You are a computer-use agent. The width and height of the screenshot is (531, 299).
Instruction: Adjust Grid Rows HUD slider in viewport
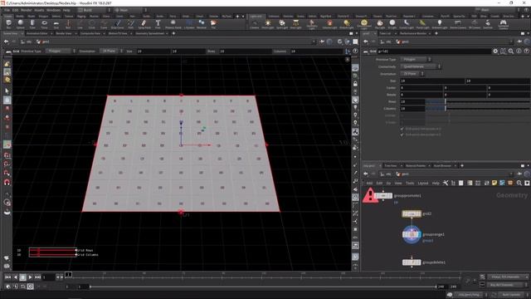point(52,250)
